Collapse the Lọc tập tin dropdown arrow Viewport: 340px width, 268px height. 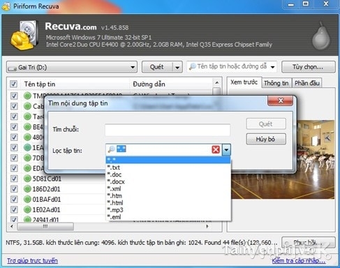226,150
